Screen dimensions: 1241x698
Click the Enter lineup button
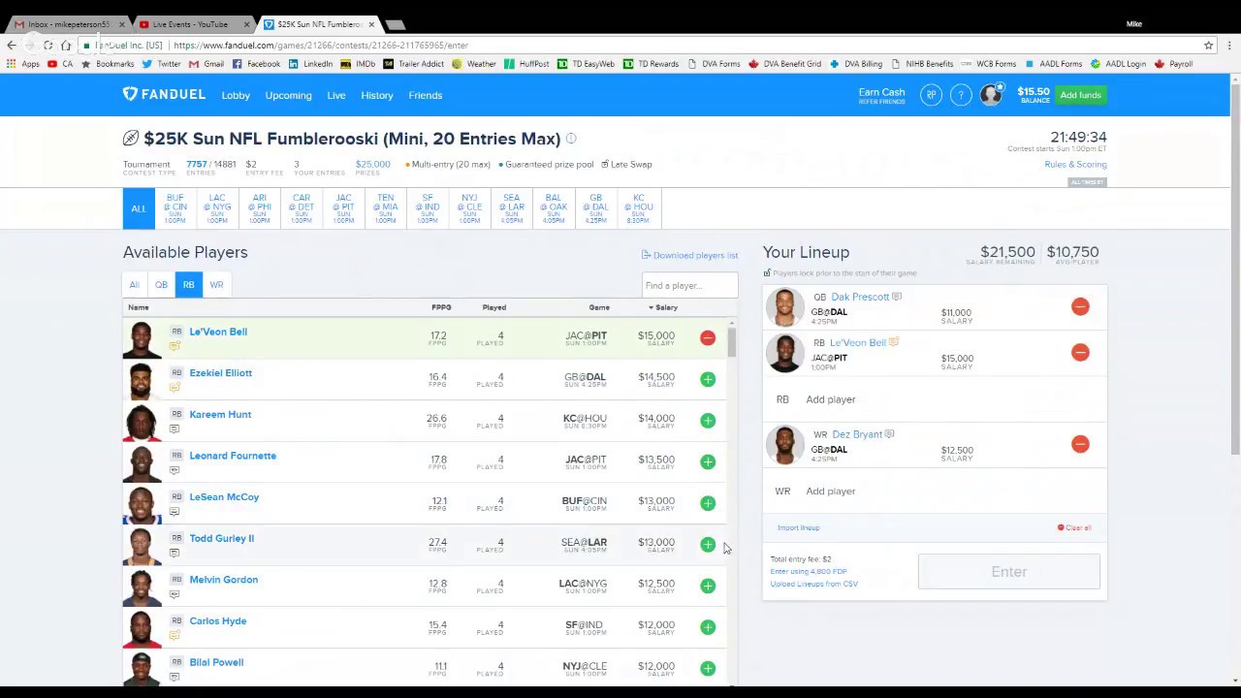coord(1008,572)
